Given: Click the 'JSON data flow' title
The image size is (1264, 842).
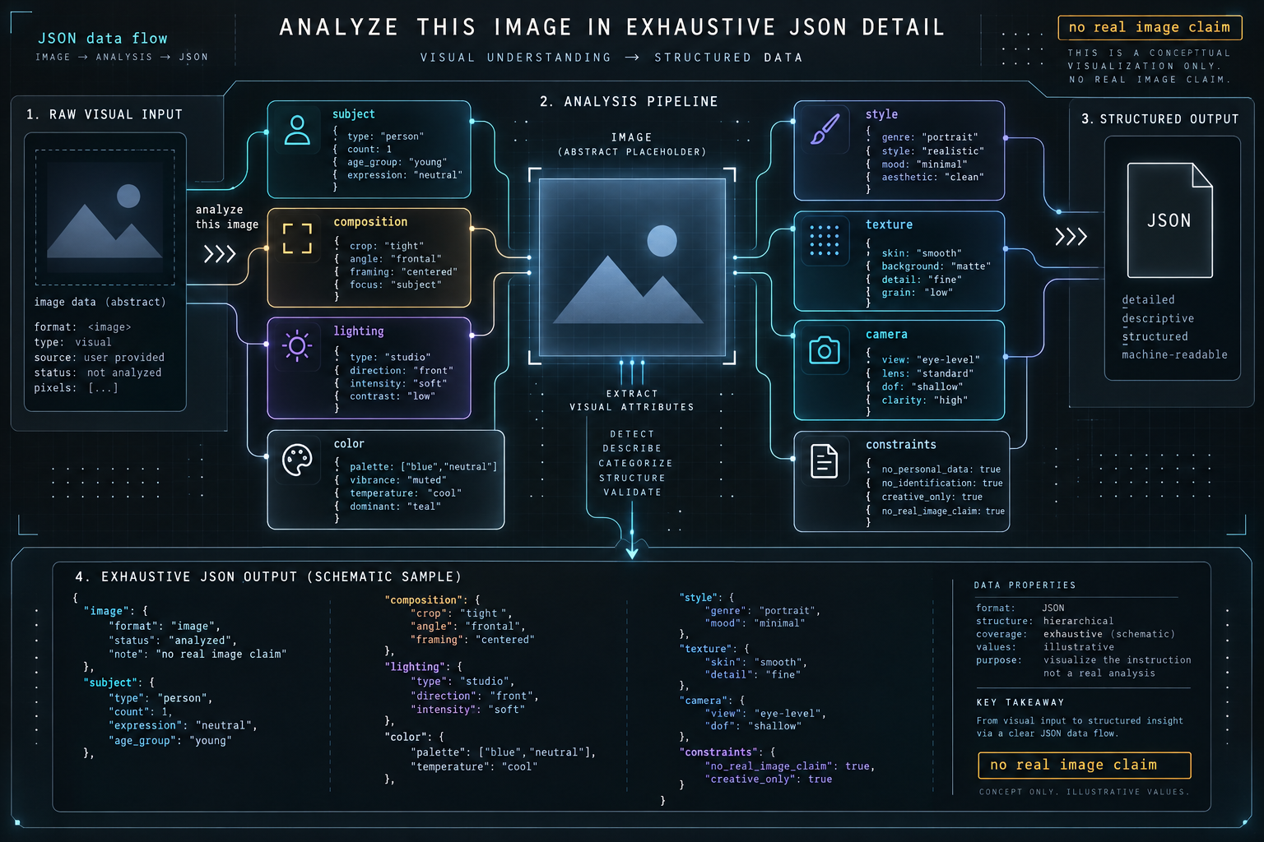Looking at the screenshot, I should (x=103, y=39).
